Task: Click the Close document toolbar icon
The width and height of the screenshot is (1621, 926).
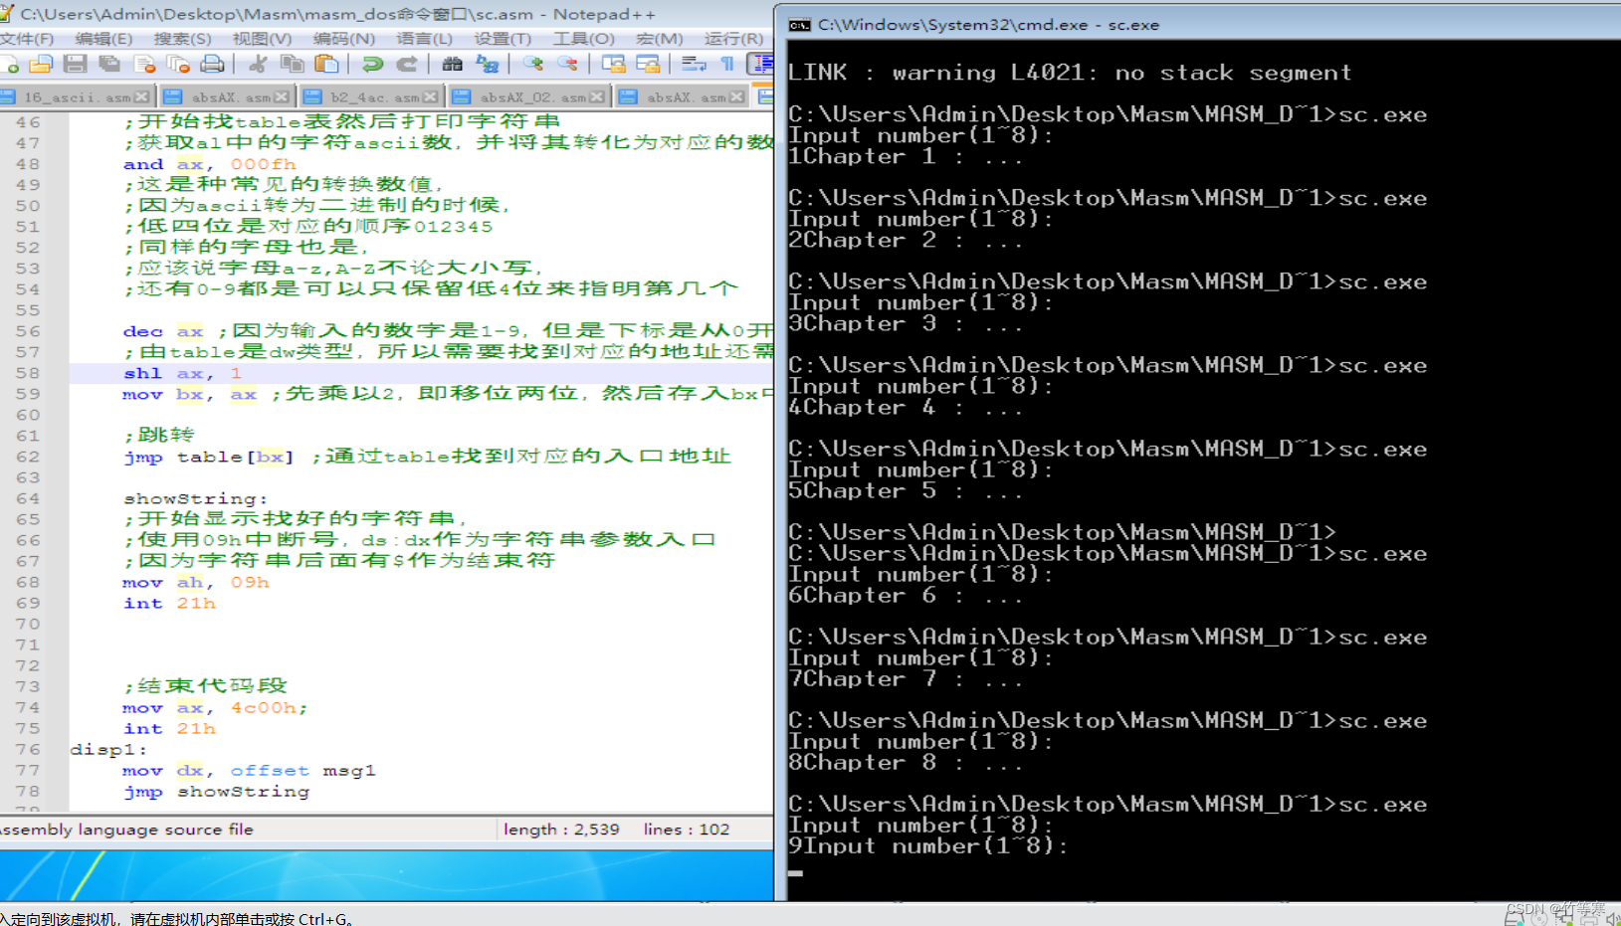Action: tap(144, 65)
